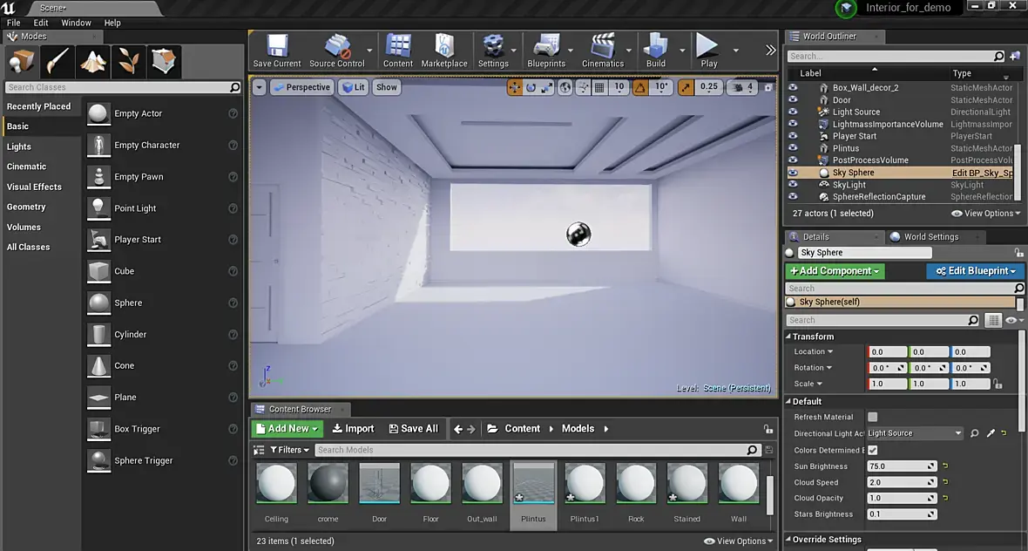Open the Lit view mode dropdown
The width and height of the screenshot is (1028, 551).
(x=354, y=87)
